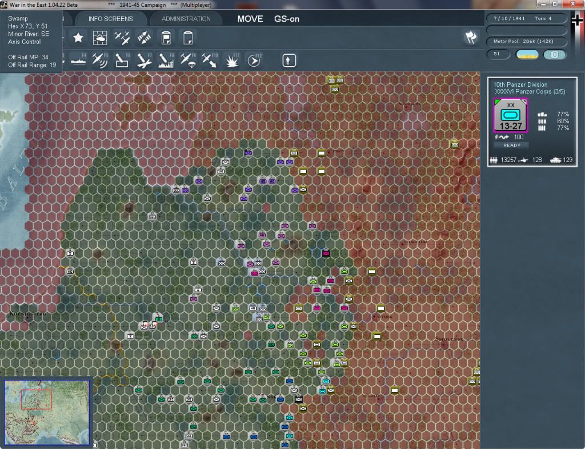Click the 10th Panzer Division name
The width and height of the screenshot is (585, 449).
(520, 84)
